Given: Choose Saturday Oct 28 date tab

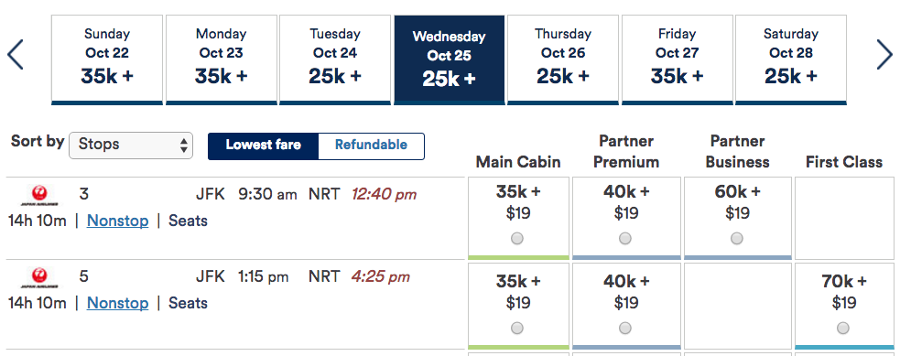Looking at the screenshot, I should pos(791,59).
